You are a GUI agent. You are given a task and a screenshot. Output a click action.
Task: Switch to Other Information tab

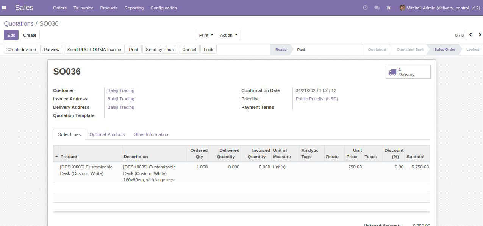151,134
